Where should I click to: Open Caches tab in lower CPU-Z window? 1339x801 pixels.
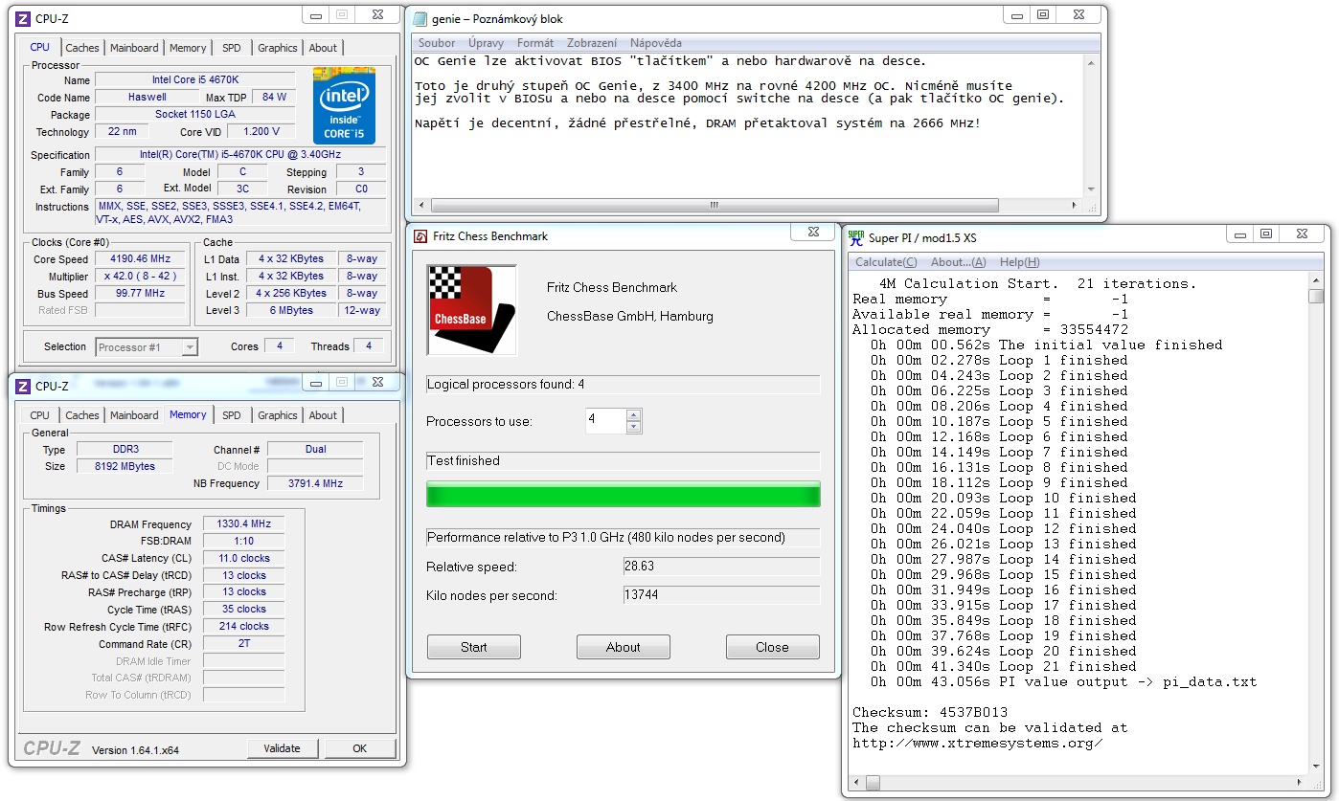[82, 415]
